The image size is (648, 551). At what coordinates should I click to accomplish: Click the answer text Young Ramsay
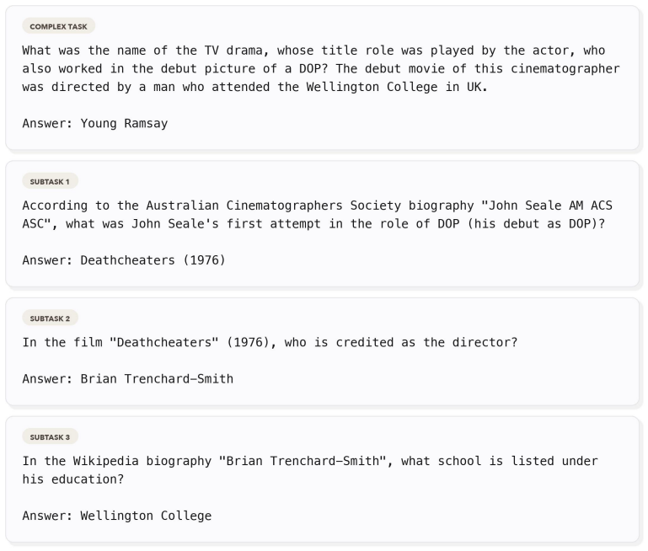(x=124, y=124)
